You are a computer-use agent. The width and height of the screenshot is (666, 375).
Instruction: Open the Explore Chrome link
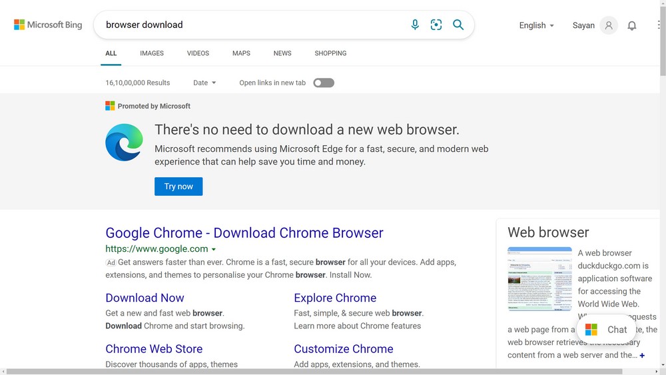(335, 298)
